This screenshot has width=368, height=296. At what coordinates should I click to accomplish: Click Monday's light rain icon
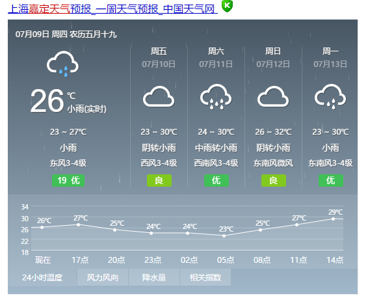(330, 96)
